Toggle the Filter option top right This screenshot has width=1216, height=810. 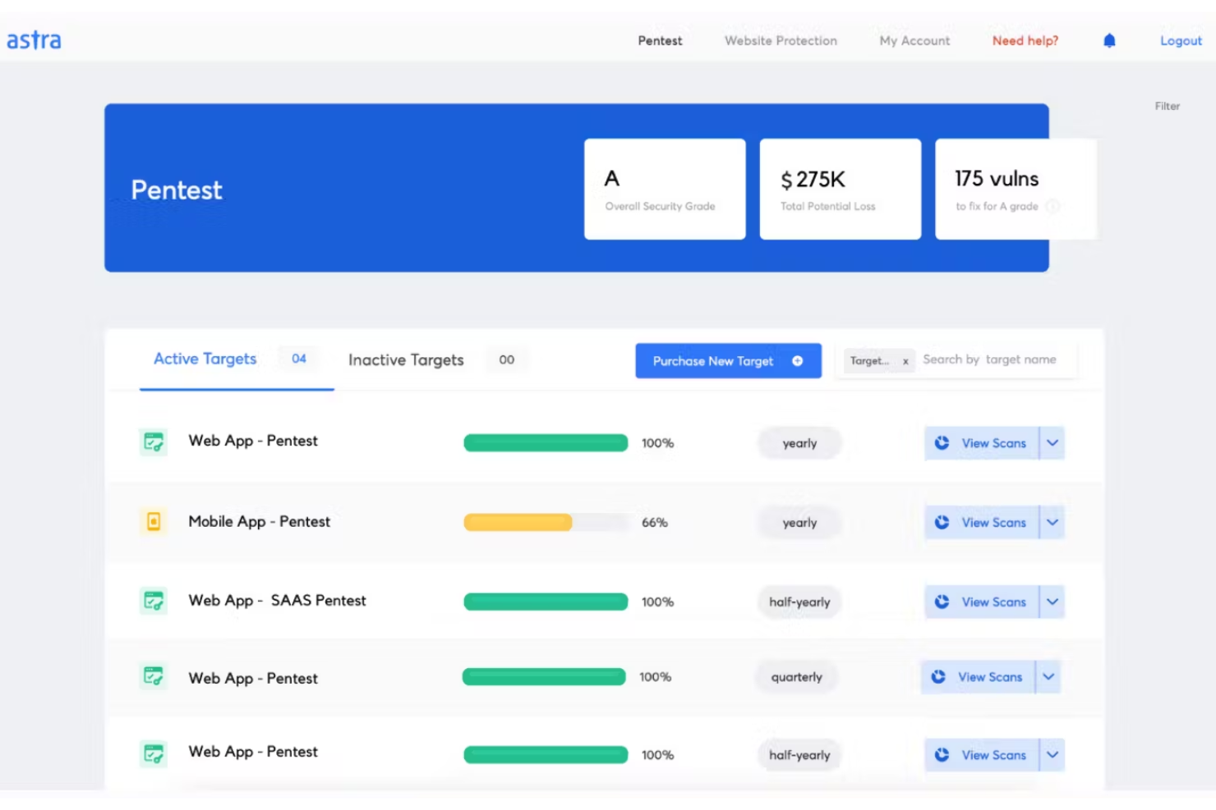pyautogui.click(x=1166, y=105)
